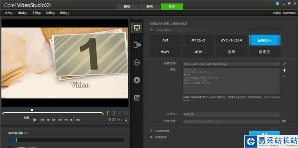Click the left orange trim marker
This screenshot has width=298, height=148.
pyautogui.click(x=3, y=114)
